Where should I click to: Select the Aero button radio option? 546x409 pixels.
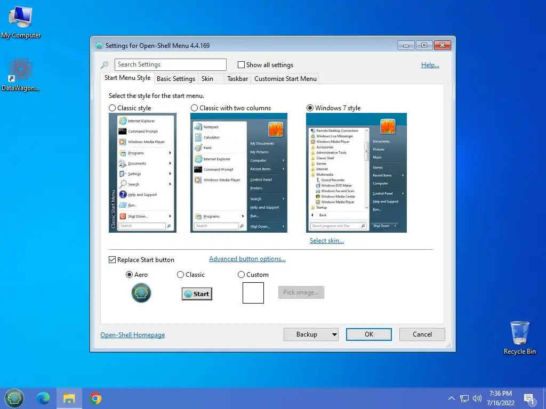click(129, 275)
